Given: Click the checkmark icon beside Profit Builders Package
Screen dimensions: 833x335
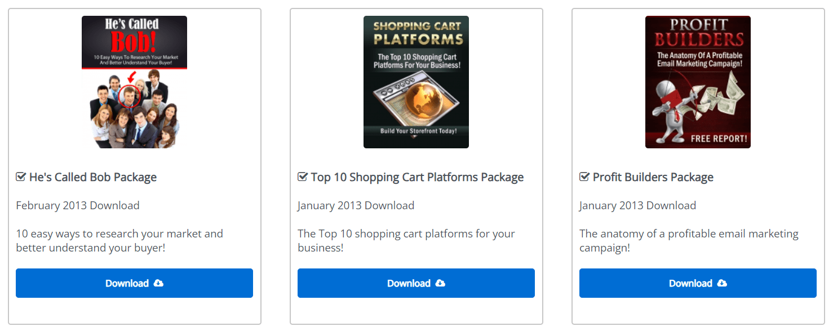Looking at the screenshot, I should click(x=584, y=177).
